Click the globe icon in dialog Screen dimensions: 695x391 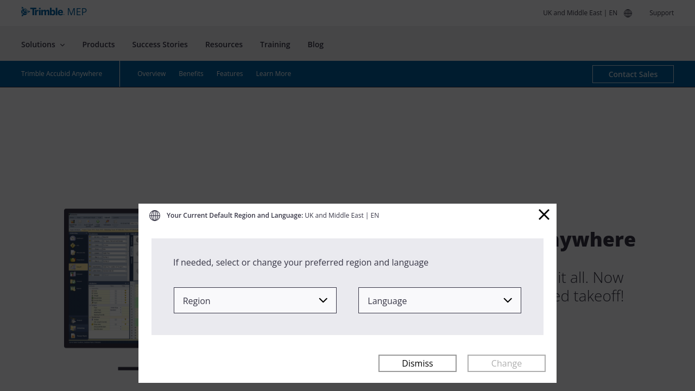click(155, 216)
